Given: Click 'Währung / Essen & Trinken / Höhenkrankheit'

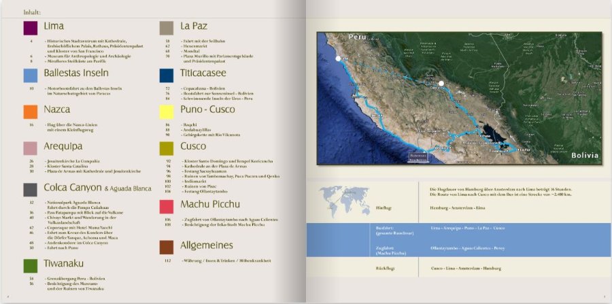Looking at the screenshot, I should coord(226,260).
